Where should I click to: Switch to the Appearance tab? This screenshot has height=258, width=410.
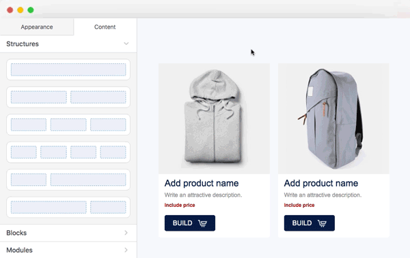click(x=37, y=27)
